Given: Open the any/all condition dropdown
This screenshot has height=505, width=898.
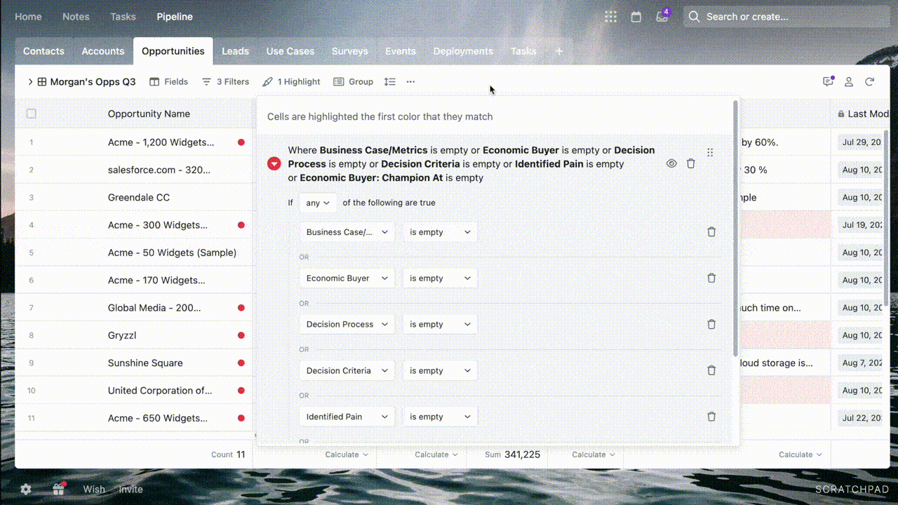Looking at the screenshot, I should coord(318,203).
